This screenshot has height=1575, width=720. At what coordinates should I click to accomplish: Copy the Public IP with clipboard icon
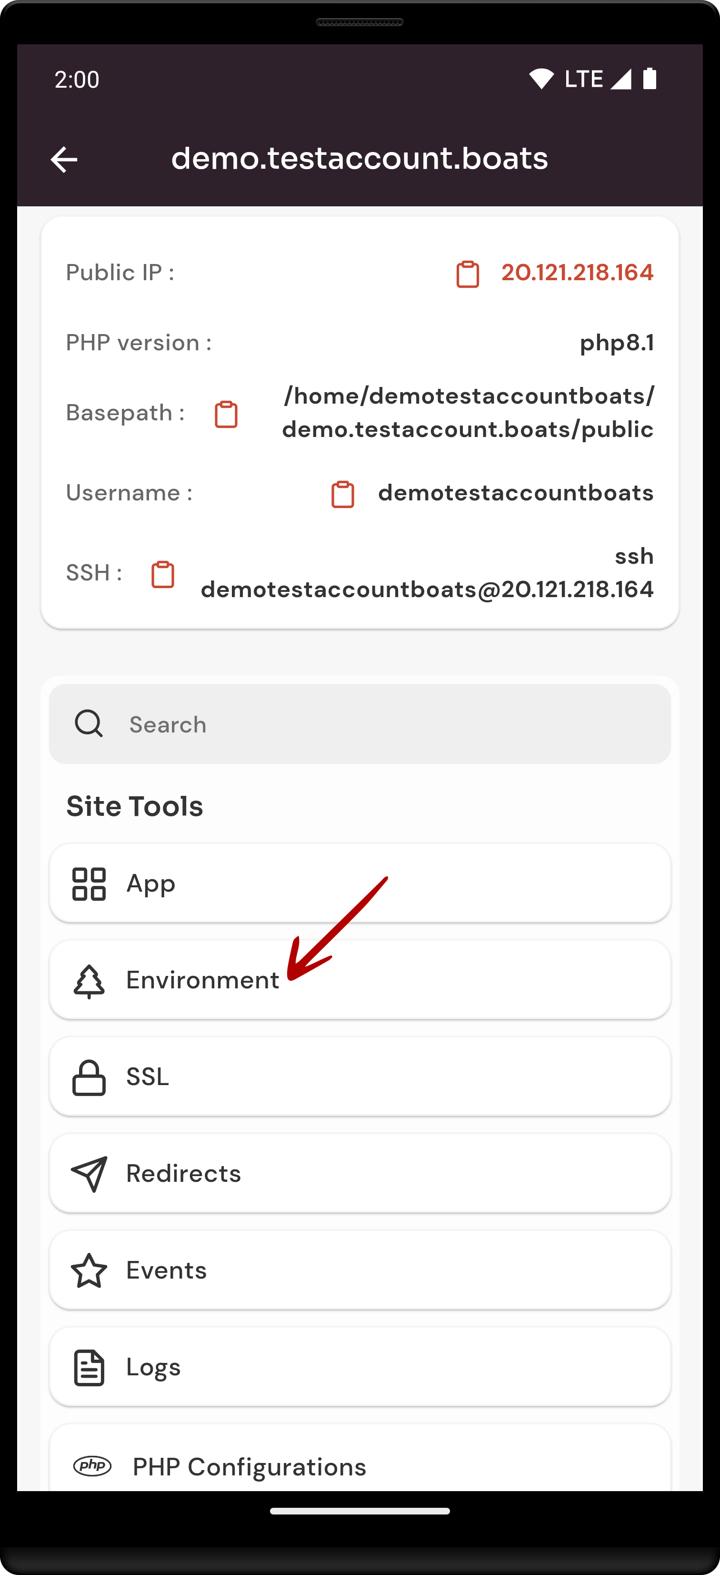tap(468, 274)
